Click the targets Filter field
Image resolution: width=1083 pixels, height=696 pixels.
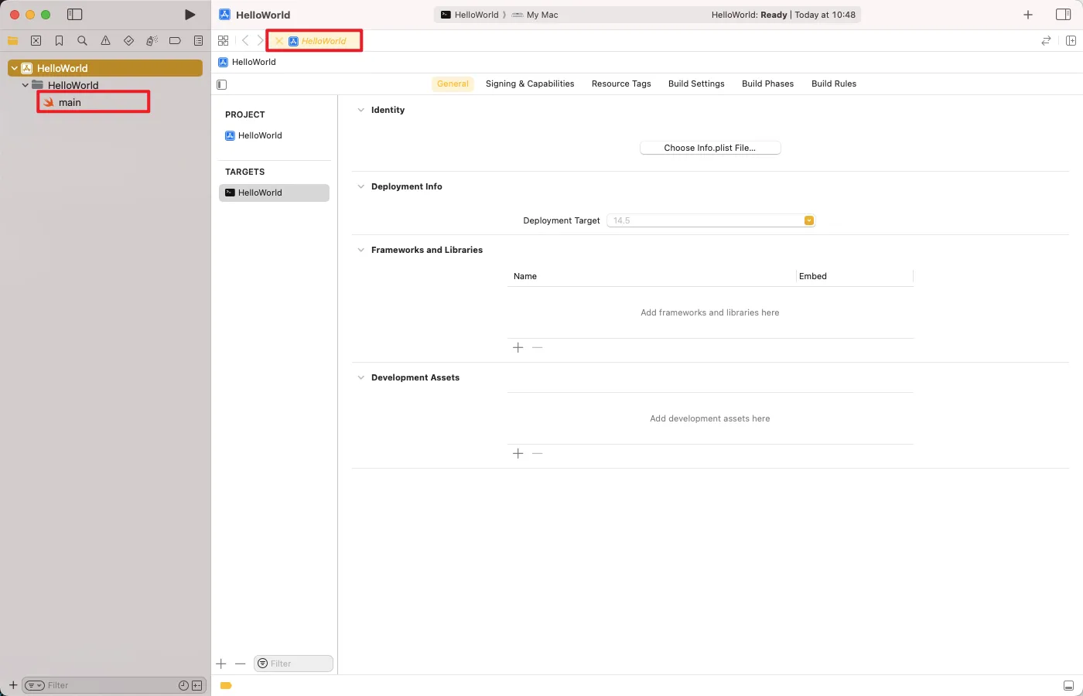[293, 664]
